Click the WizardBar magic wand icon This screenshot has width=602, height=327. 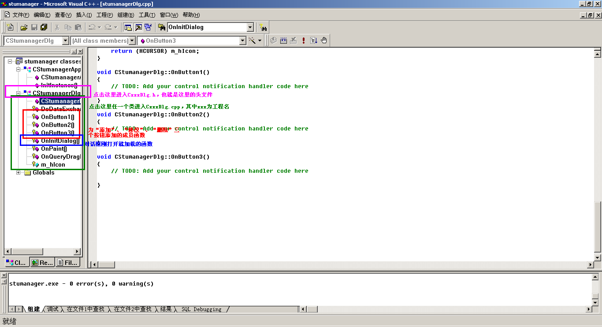252,41
